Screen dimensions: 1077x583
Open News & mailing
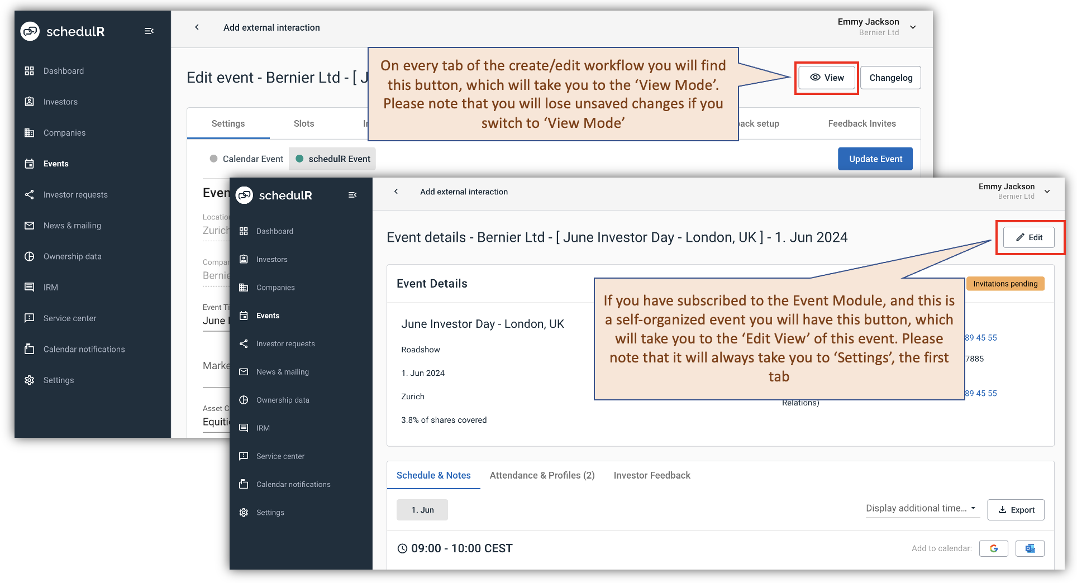pyautogui.click(x=282, y=371)
